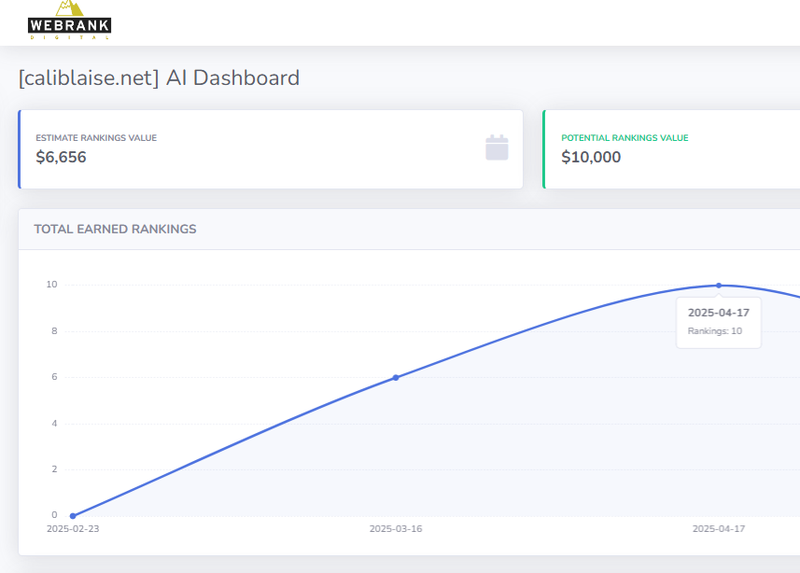The image size is (800, 573).
Task: Click the caliblaise.net AI Dashboard title
Action: (159, 77)
